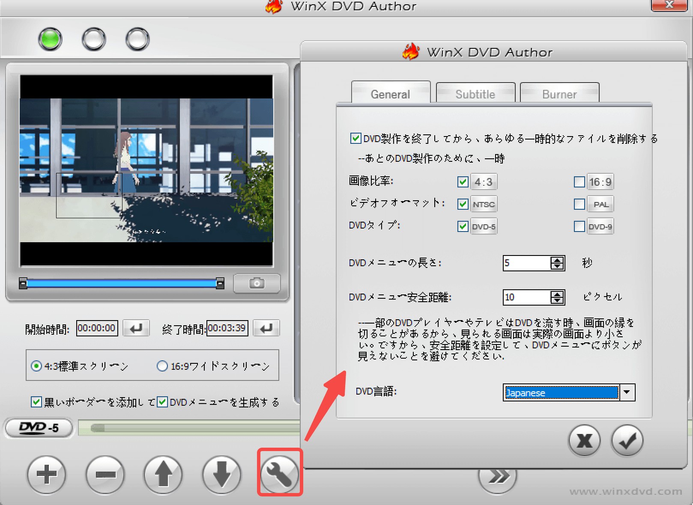Click the NTSC label button
The height and width of the screenshot is (505, 693).
pyautogui.click(x=484, y=204)
